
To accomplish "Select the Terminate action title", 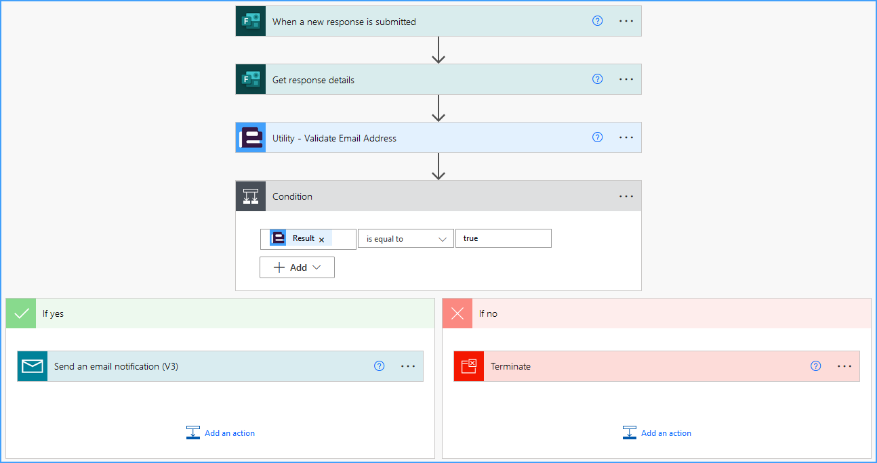I will tap(510, 366).
